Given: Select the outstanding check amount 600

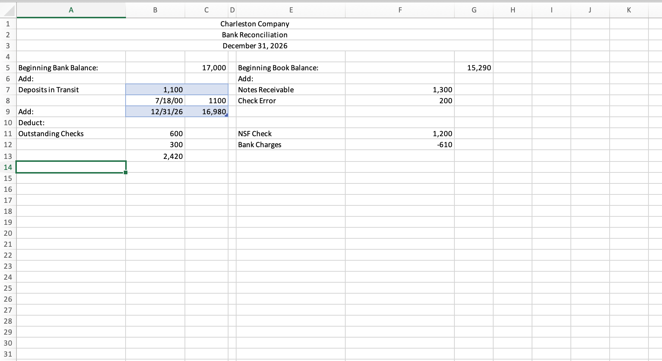Looking at the screenshot, I should [x=155, y=134].
